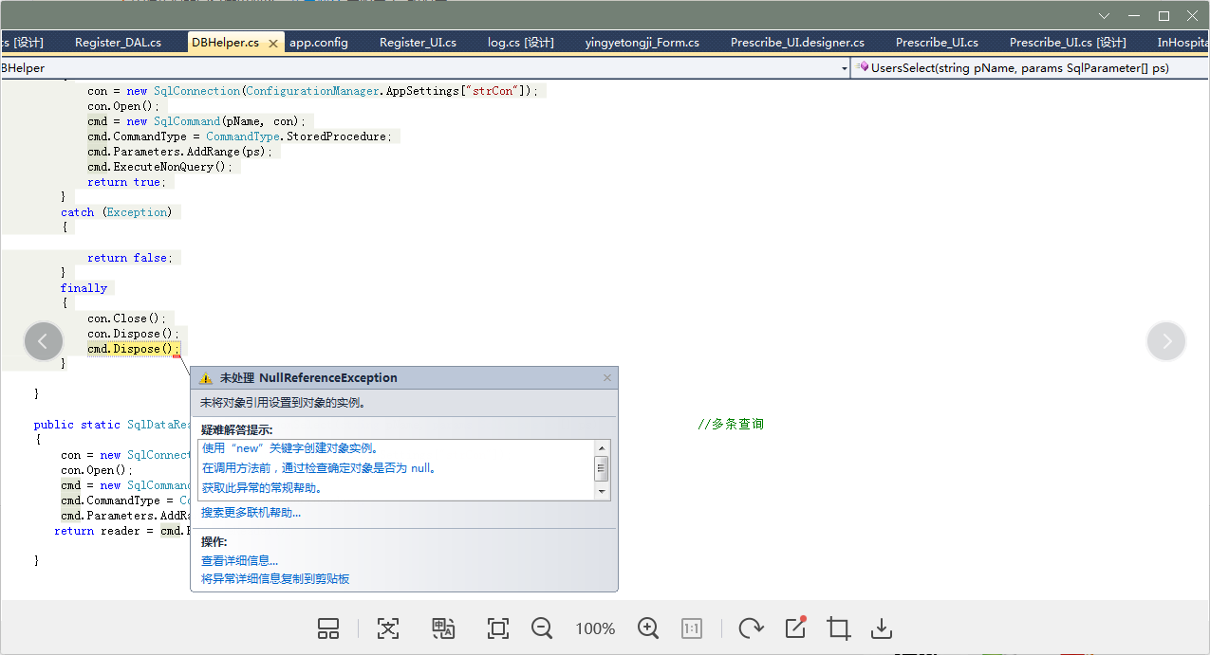This screenshot has width=1210, height=655.
Task: Close the NullReferenceException popup
Action: coord(607,377)
